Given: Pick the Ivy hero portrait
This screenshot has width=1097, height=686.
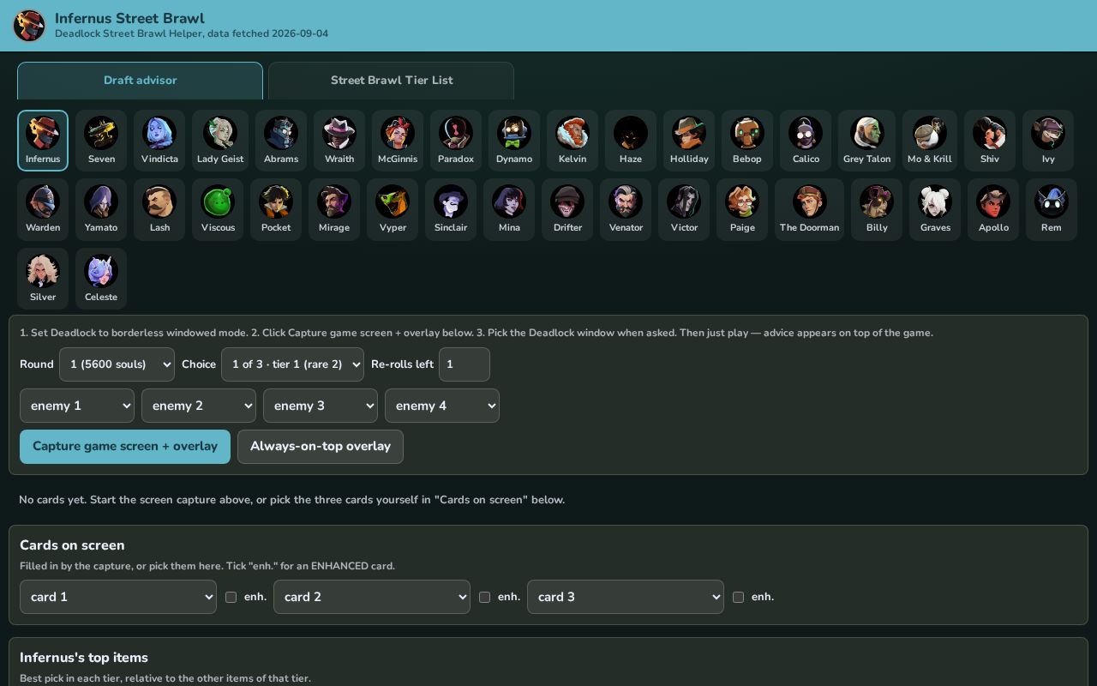Looking at the screenshot, I should [1048, 141].
